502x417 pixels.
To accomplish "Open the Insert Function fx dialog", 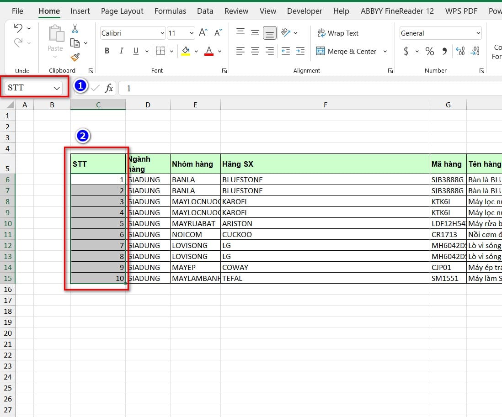I will [109, 88].
